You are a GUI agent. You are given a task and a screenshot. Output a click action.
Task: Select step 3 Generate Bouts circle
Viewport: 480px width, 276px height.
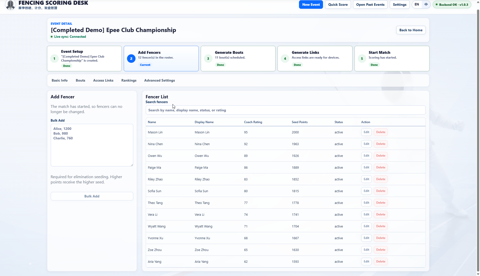(208, 59)
